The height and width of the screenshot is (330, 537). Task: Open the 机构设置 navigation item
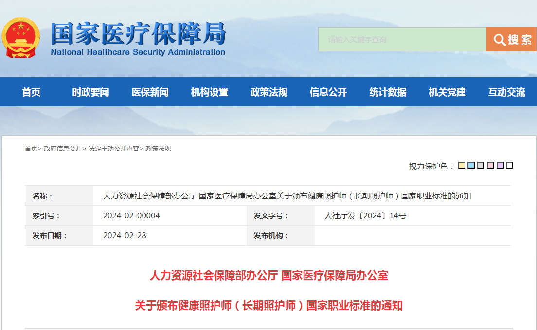pos(210,92)
